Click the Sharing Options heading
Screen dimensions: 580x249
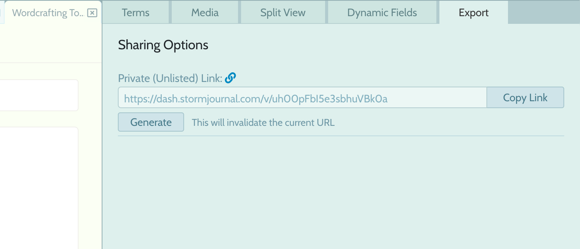click(163, 45)
